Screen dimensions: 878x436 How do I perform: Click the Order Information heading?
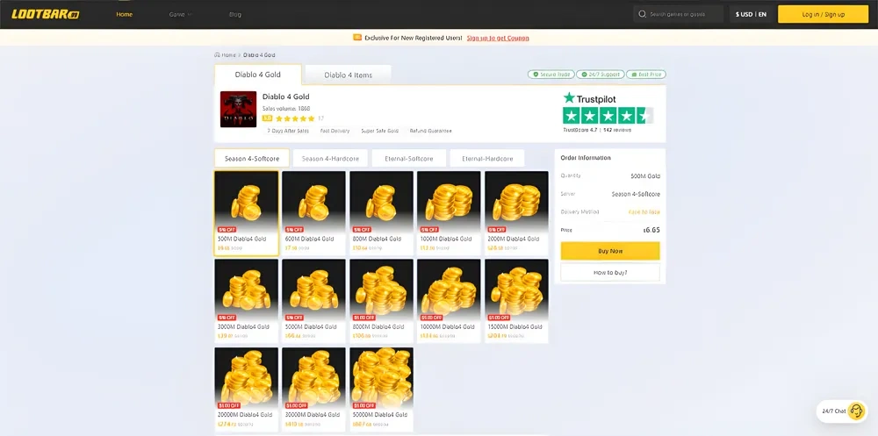click(586, 158)
